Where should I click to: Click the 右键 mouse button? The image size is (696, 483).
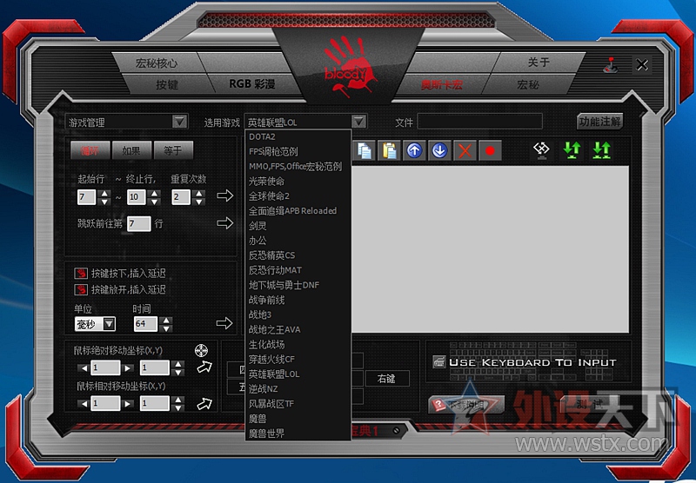[386, 379]
